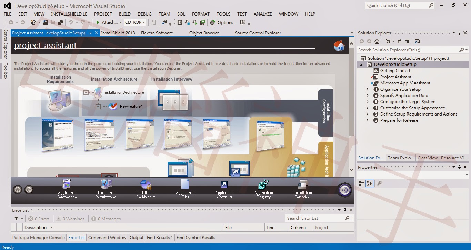Toggle the 0 Warnings filter
Viewport: 471px width, 250px height.
point(71,219)
